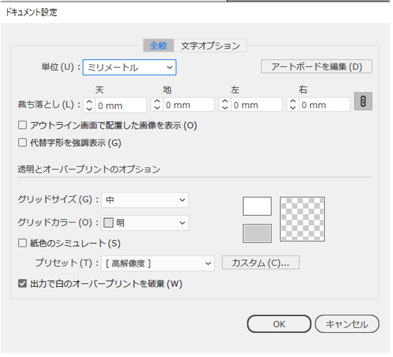Viewport: 393px width, 357px height.
Task: Increase the 右 bleed with up arrow
Action: pyautogui.click(x=293, y=101)
